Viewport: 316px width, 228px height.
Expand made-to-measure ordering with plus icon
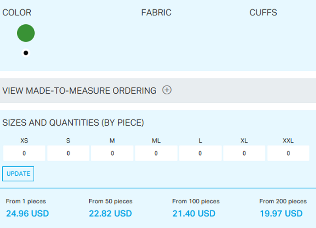(x=167, y=90)
